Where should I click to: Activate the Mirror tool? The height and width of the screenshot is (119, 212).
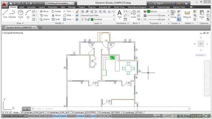coord(56,16)
